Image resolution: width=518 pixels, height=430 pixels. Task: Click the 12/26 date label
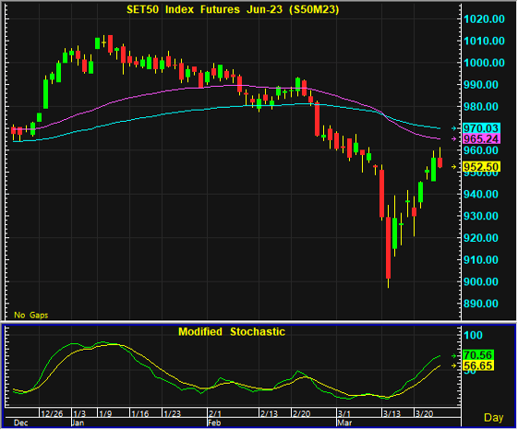[52, 413]
